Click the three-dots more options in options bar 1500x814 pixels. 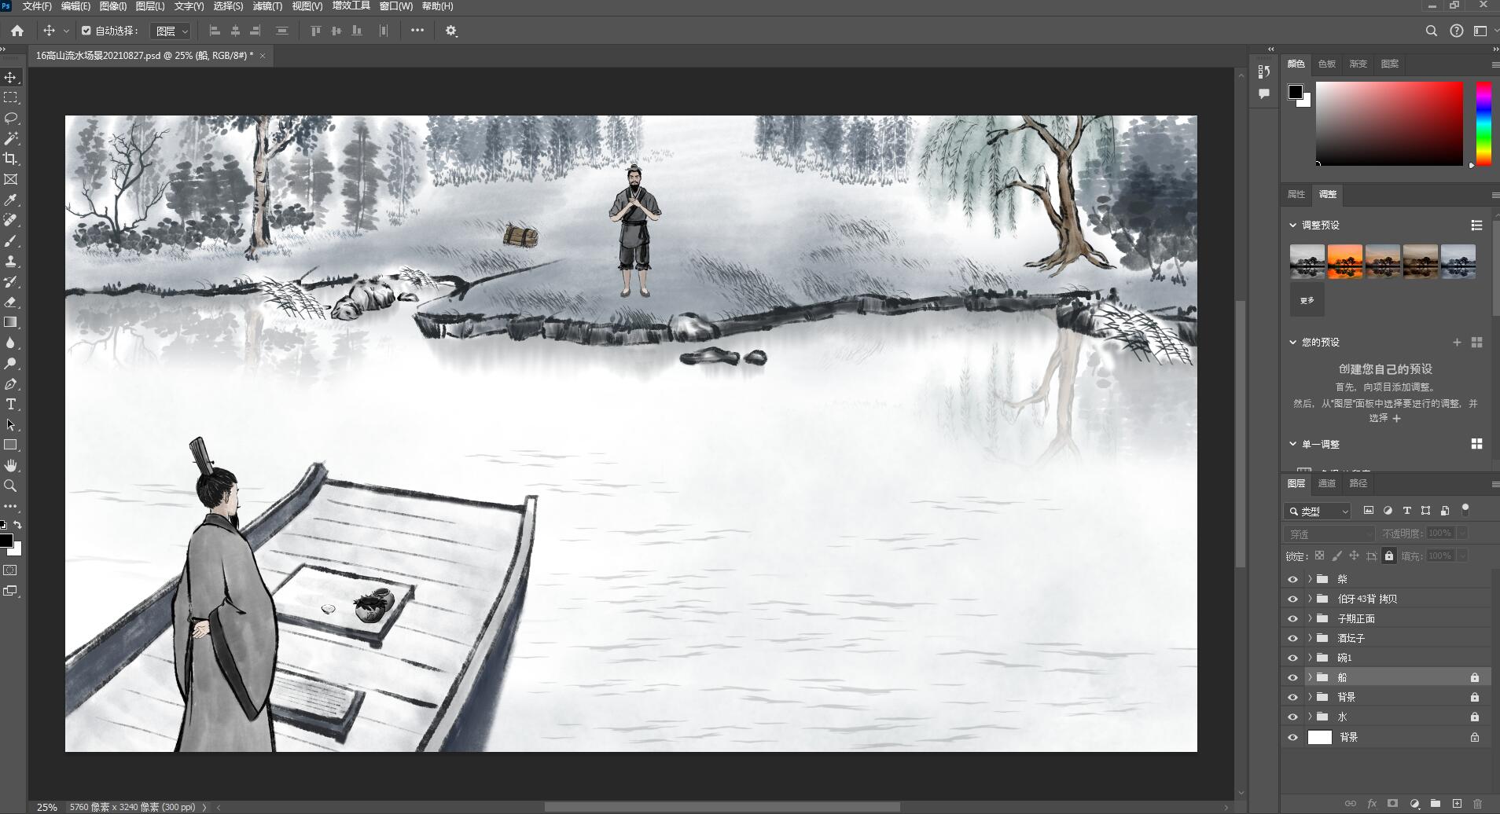pos(417,31)
